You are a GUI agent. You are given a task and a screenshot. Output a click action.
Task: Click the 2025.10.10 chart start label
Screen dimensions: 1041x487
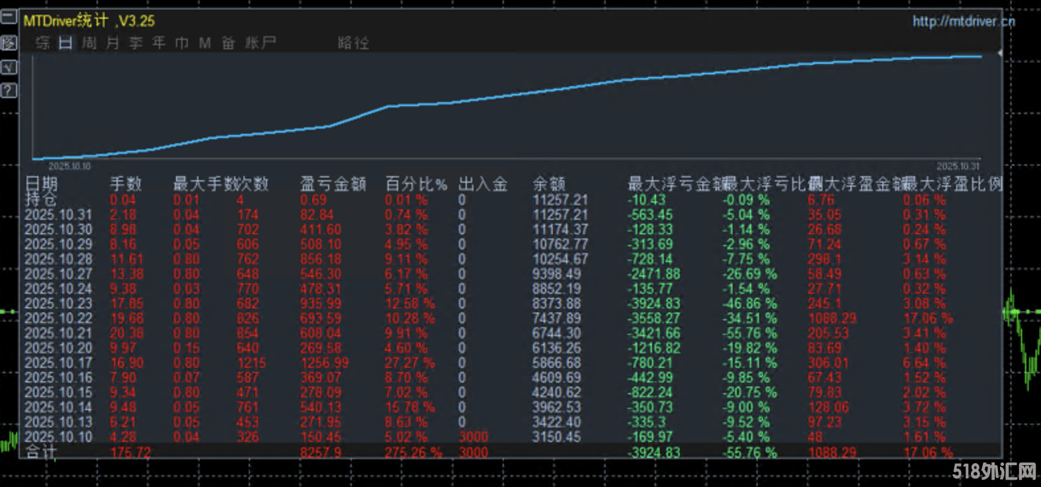(69, 166)
